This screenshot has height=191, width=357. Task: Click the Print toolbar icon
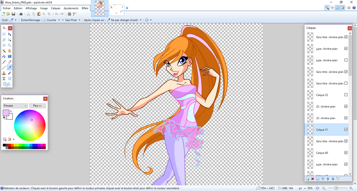[x=21, y=14]
